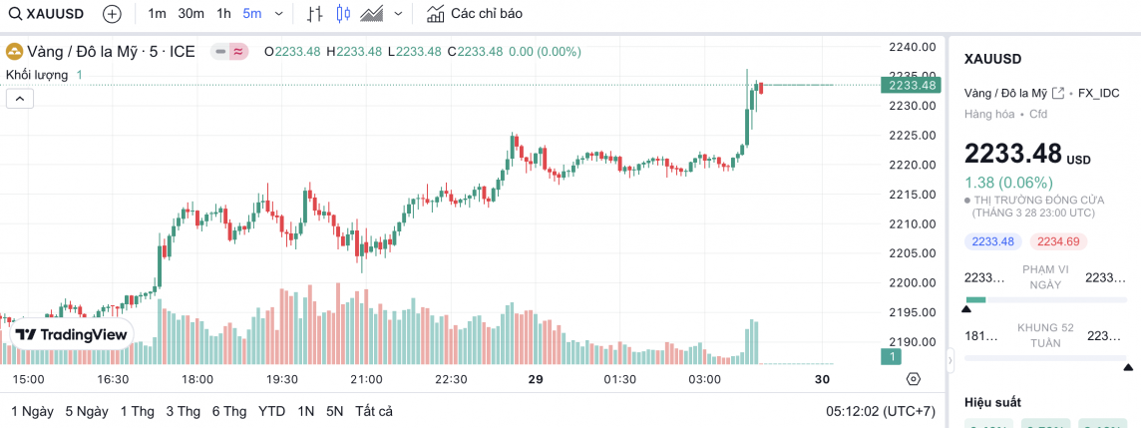The image size is (1141, 428).
Task: Toggle the grey dash legend status pill
Action: [219, 51]
